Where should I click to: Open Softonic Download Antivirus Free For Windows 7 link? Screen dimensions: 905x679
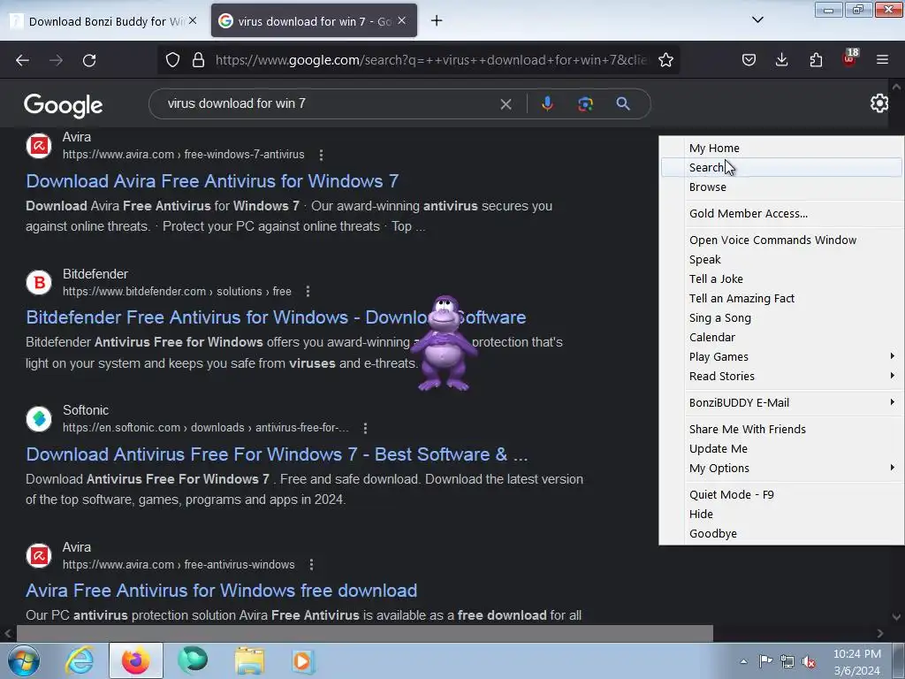point(277,454)
